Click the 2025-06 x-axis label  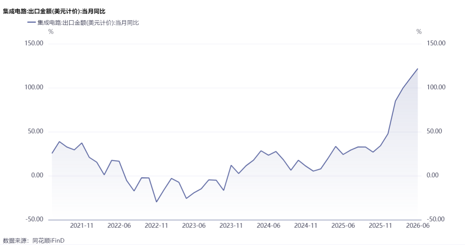click(x=343, y=226)
